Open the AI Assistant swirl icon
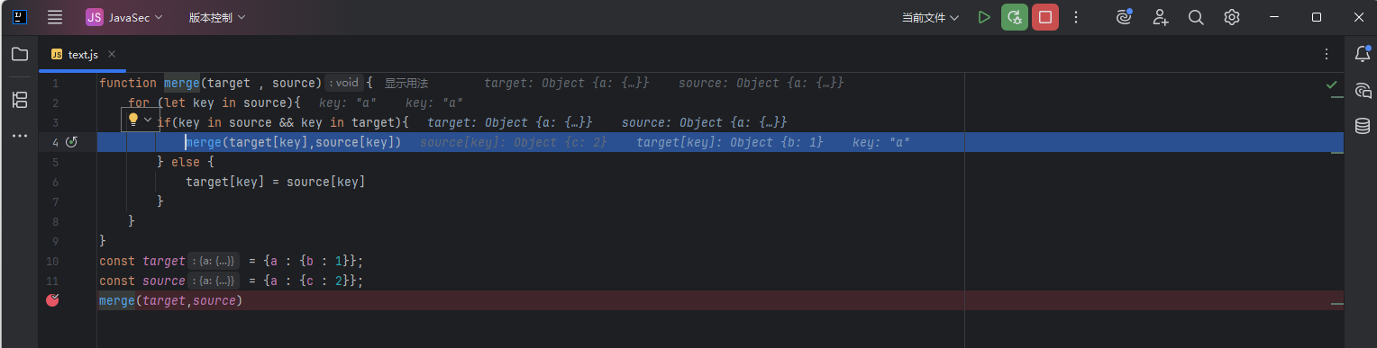The height and width of the screenshot is (348, 1377). (x=1124, y=17)
